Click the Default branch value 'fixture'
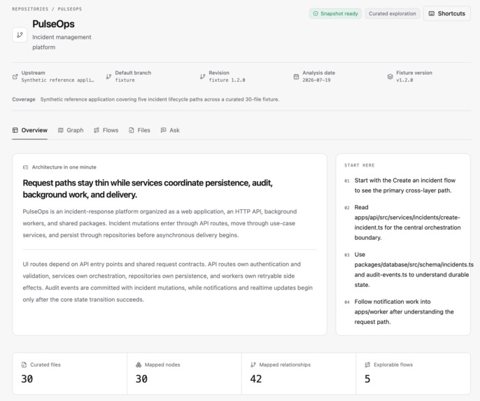This screenshot has height=401, width=480. (125, 80)
